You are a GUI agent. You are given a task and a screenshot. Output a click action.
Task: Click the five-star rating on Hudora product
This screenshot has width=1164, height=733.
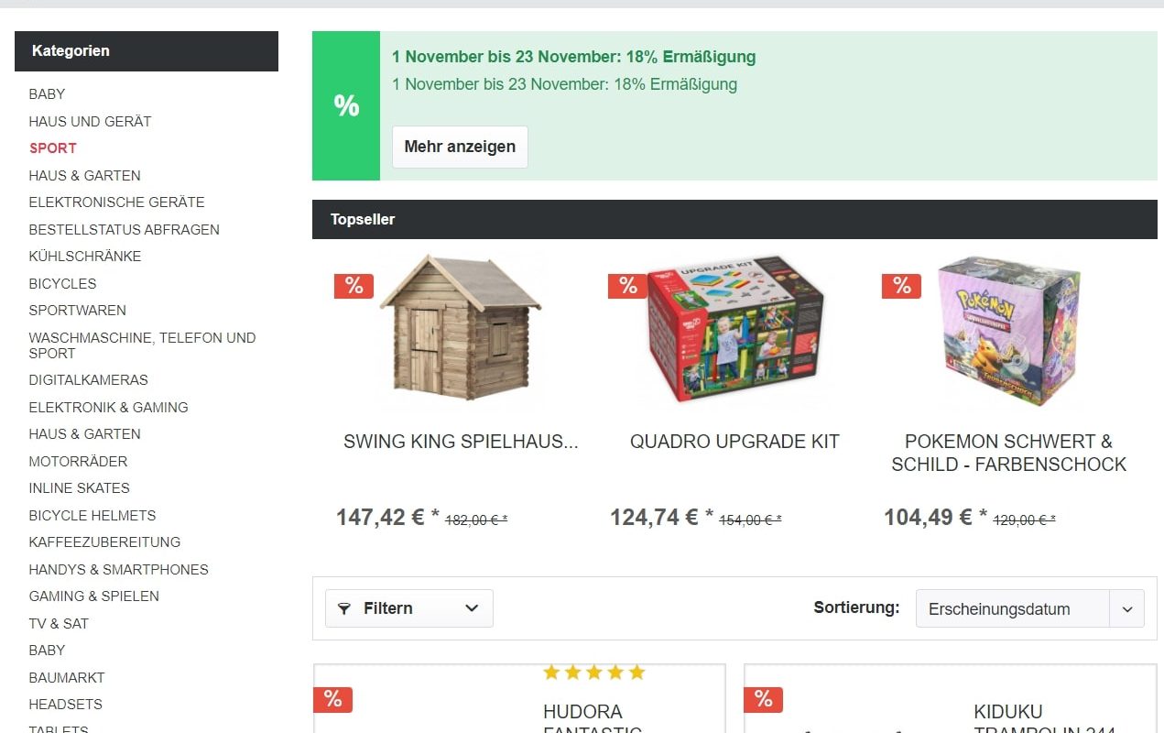point(594,673)
